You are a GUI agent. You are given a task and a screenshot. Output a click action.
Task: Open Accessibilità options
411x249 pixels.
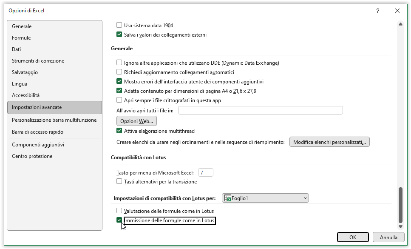(x=54, y=95)
